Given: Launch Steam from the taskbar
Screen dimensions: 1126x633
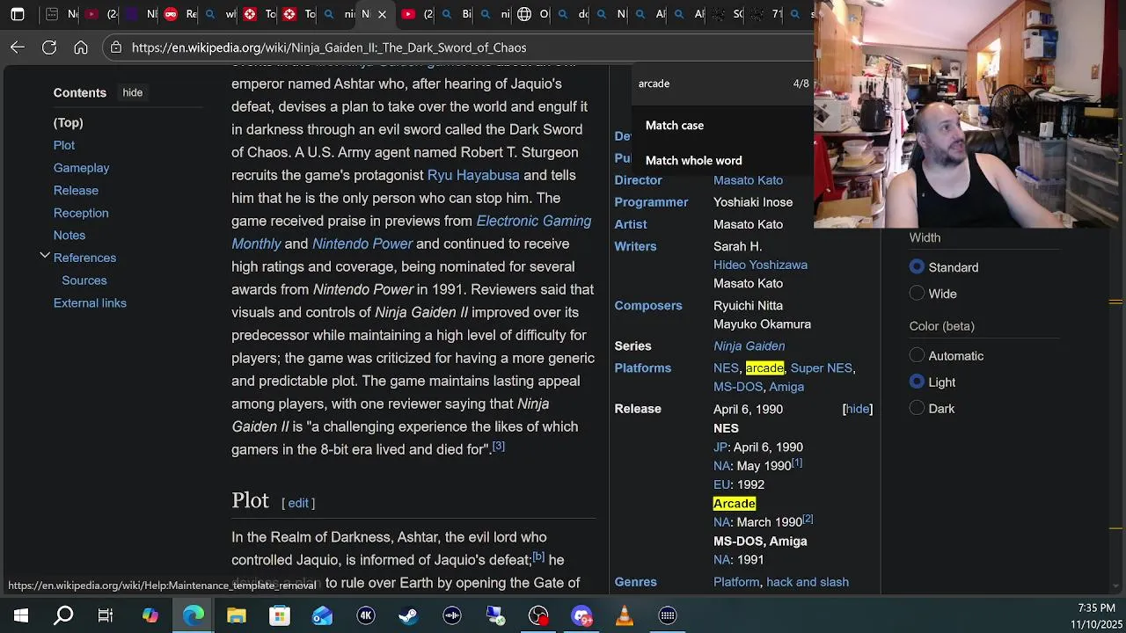Looking at the screenshot, I should pos(408,615).
